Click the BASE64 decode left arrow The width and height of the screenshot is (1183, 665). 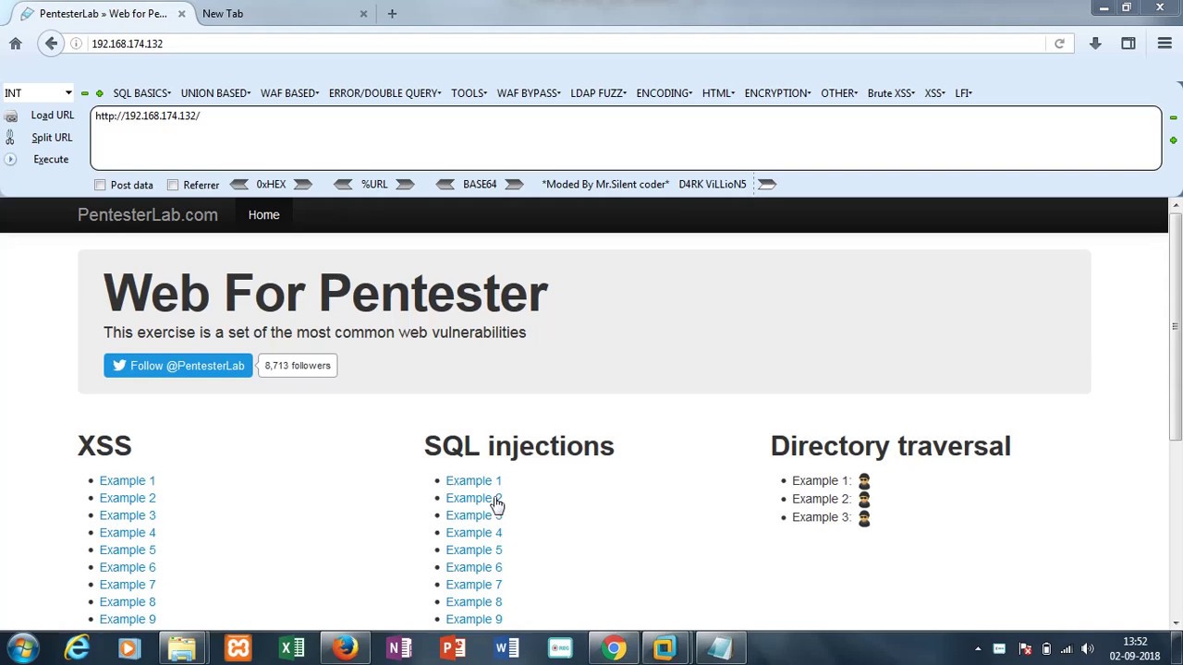(445, 185)
